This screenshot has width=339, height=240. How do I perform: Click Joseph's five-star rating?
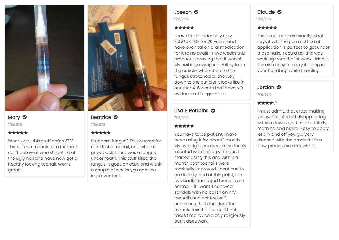(x=184, y=28)
